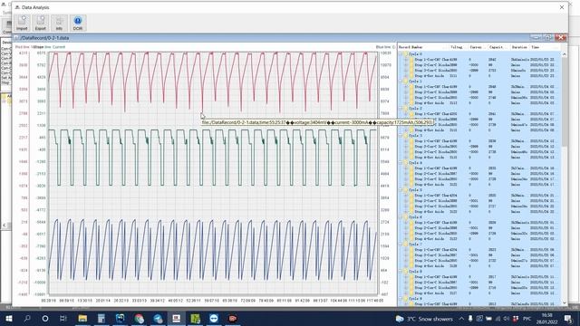The height and width of the screenshot is (326, 580).
Task: Maximize the /DataRecord/0-2-1.data inner window
Action: [x=547, y=37]
